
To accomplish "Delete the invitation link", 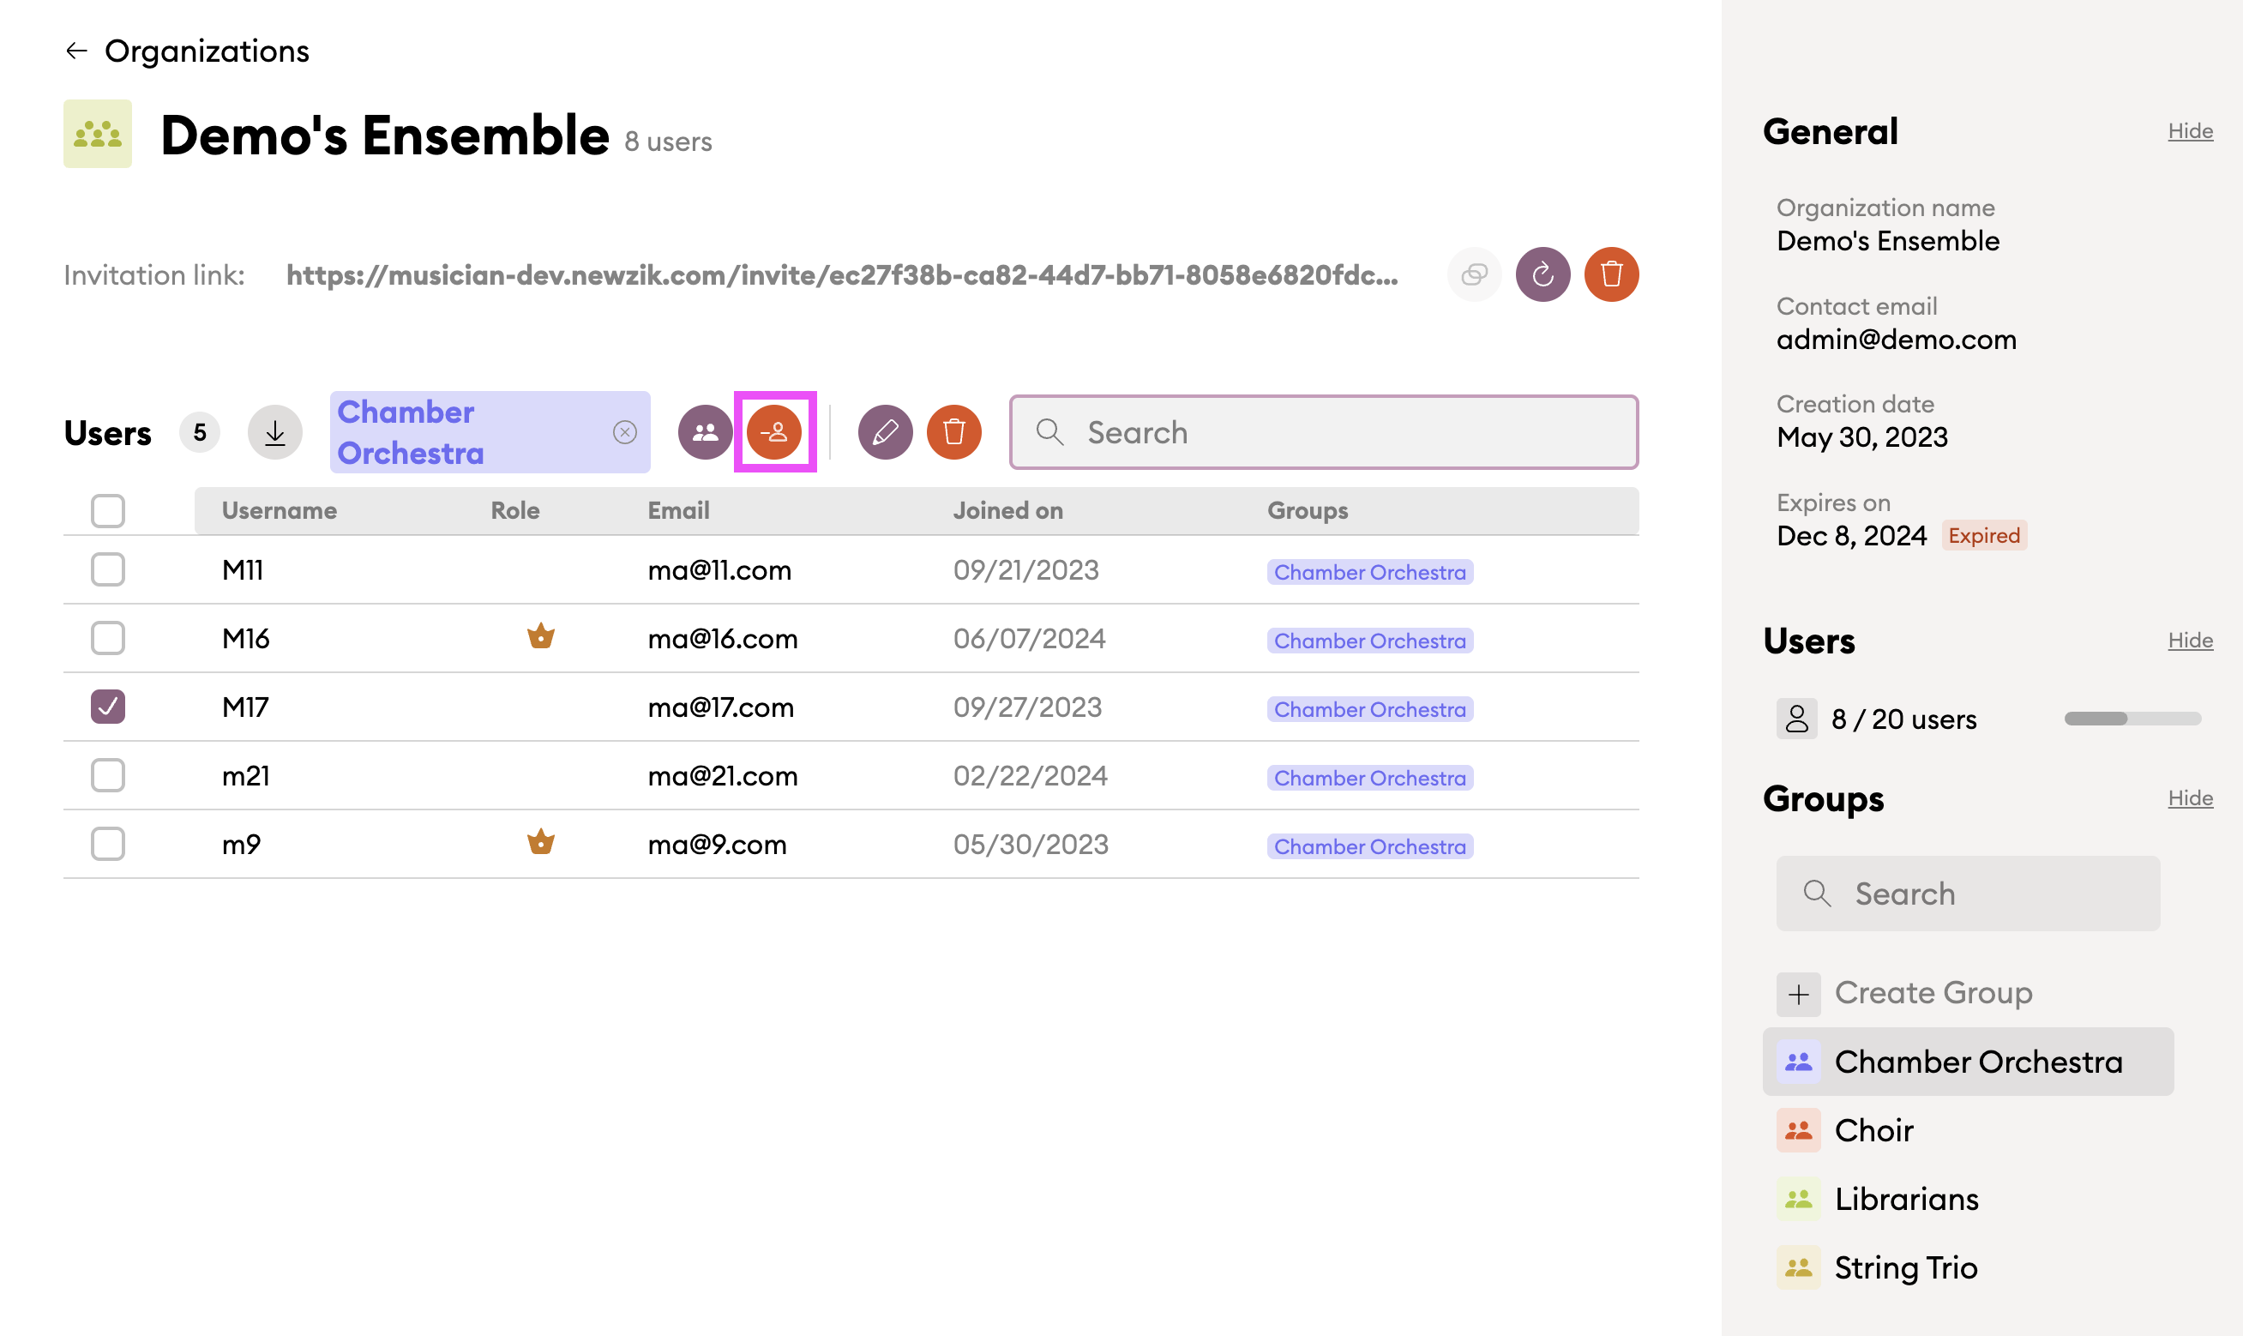I will pyautogui.click(x=1611, y=274).
